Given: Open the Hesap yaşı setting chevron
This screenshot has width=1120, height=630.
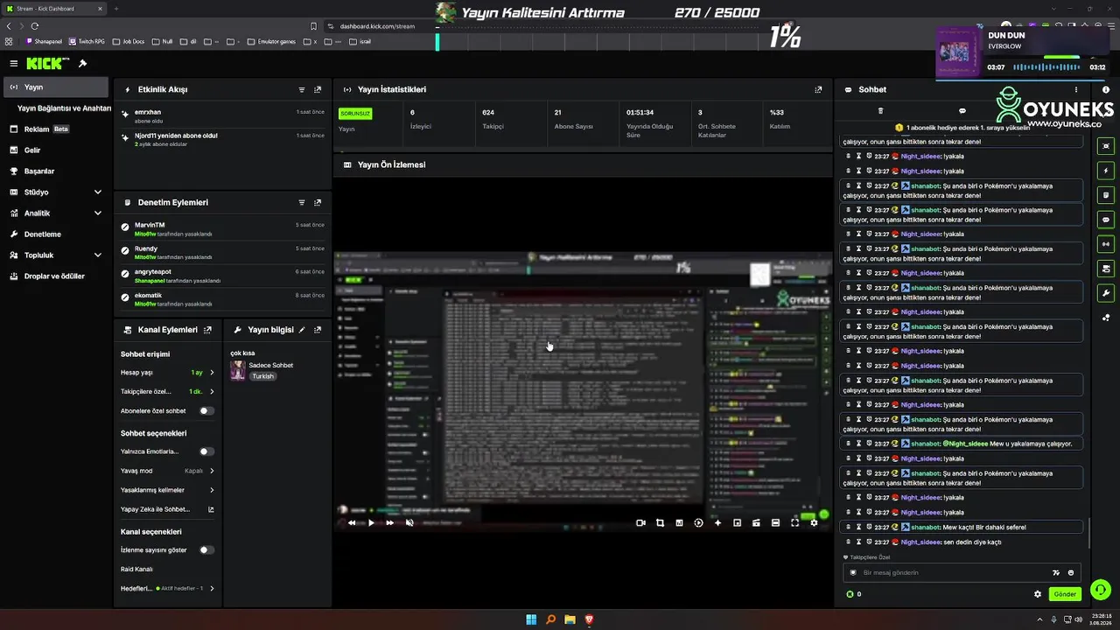Looking at the screenshot, I should click(212, 373).
